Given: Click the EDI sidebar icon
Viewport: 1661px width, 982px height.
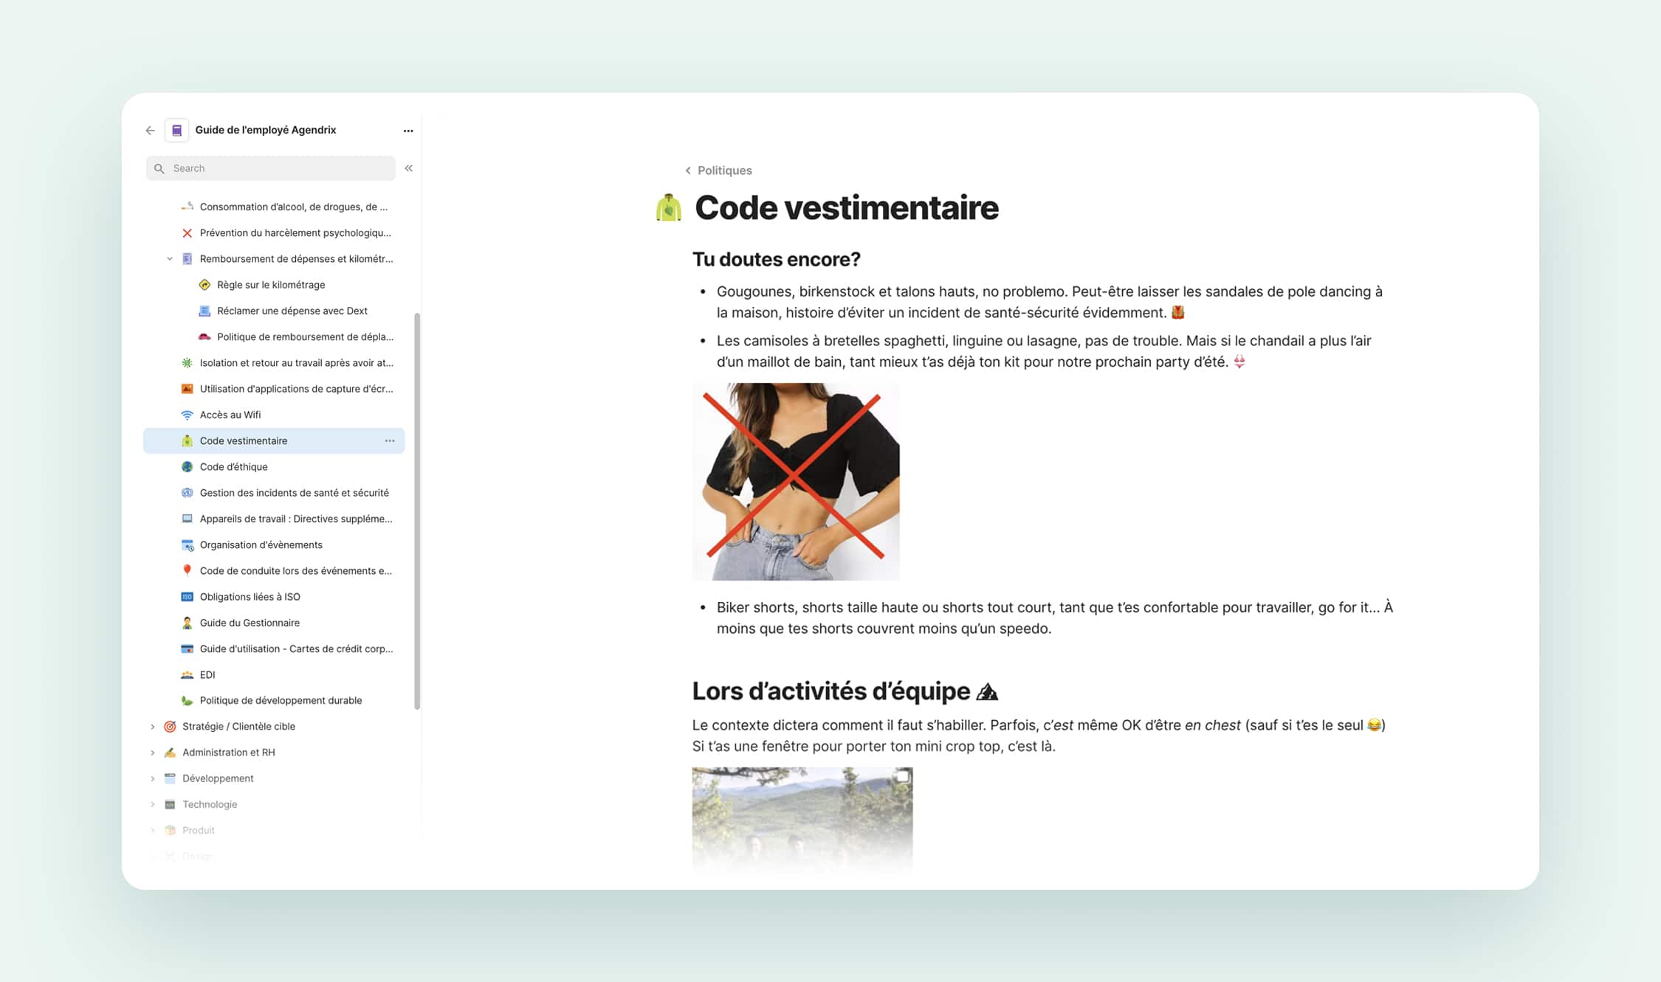Looking at the screenshot, I should click(x=186, y=674).
